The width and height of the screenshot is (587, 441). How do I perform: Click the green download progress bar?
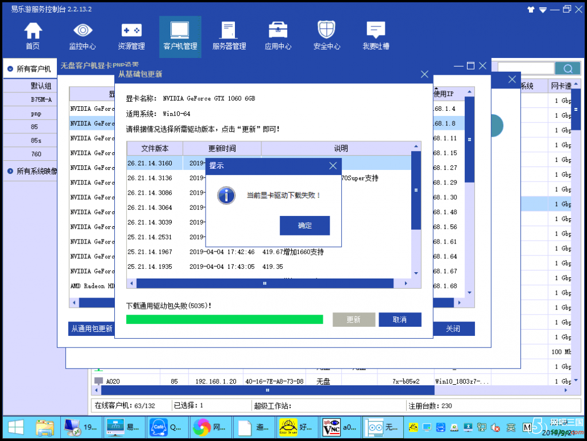[x=225, y=319]
